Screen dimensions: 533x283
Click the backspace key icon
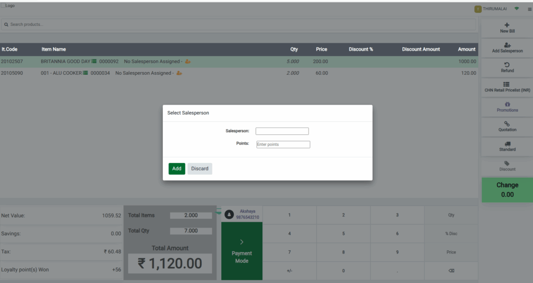[x=451, y=271]
